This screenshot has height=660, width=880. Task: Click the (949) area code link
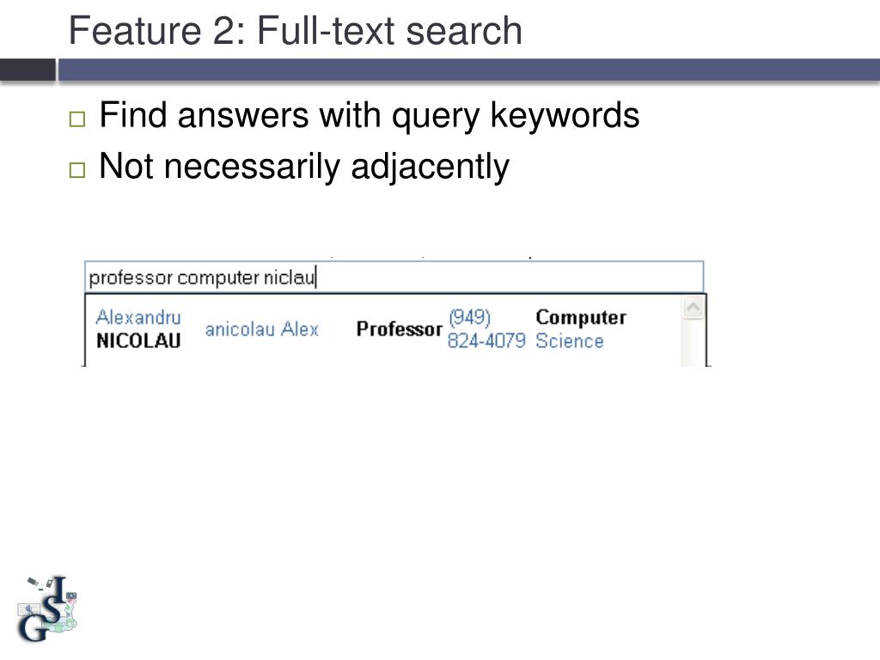(470, 317)
